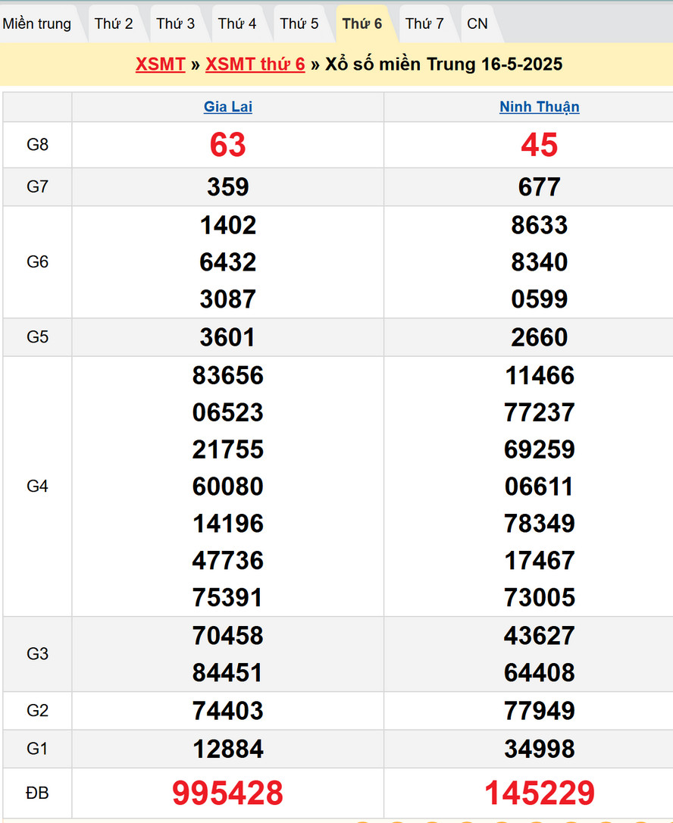The image size is (673, 823).
Task: Switch to the Thứ 7 tab
Action: (424, 23)
